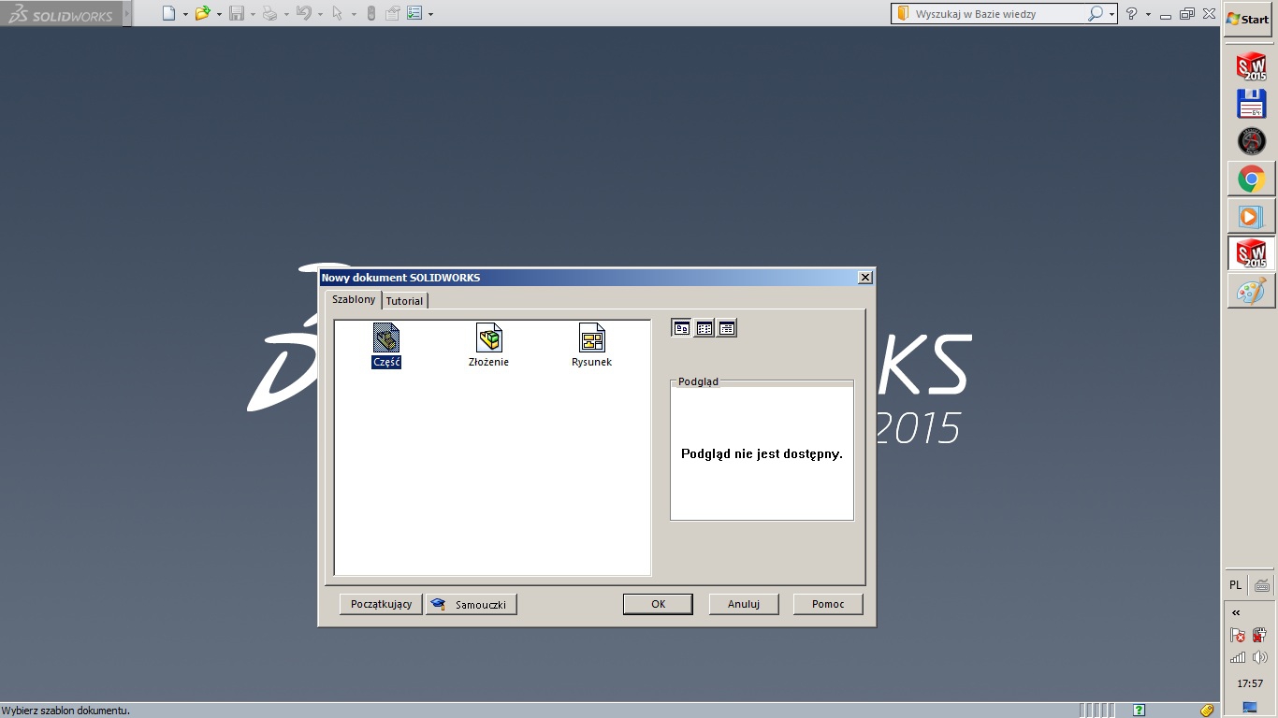The height and width of the screenshot is (718, 1278).
Task: Click the Help question mark icon
Action: point(1132,14)
